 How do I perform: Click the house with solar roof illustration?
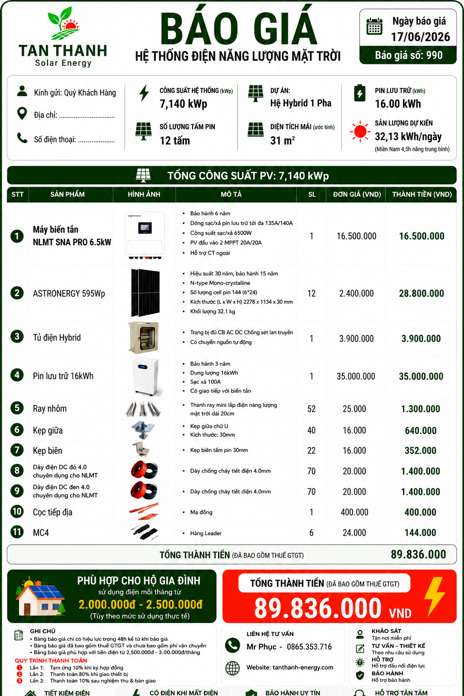click(x=40, y=596)
